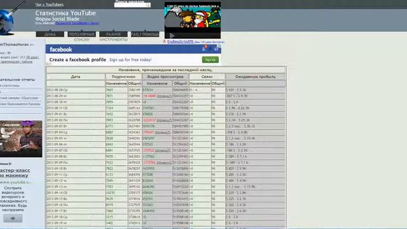Open the Чат с YouTubers link
Viewport: 407px width, 229px height.
tap(50, 4)
